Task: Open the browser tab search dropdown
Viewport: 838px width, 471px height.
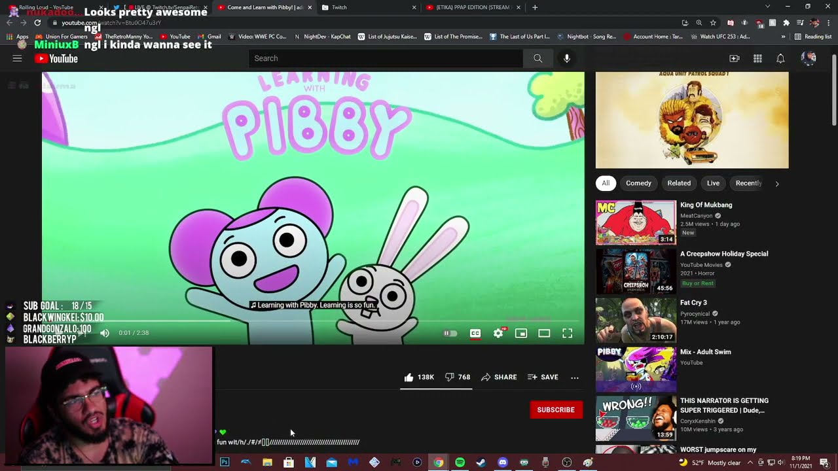Action: 768,7
